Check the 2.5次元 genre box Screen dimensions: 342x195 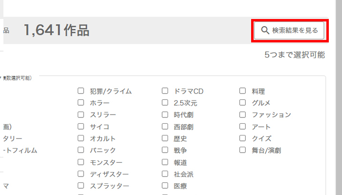(x=165, y=103)
